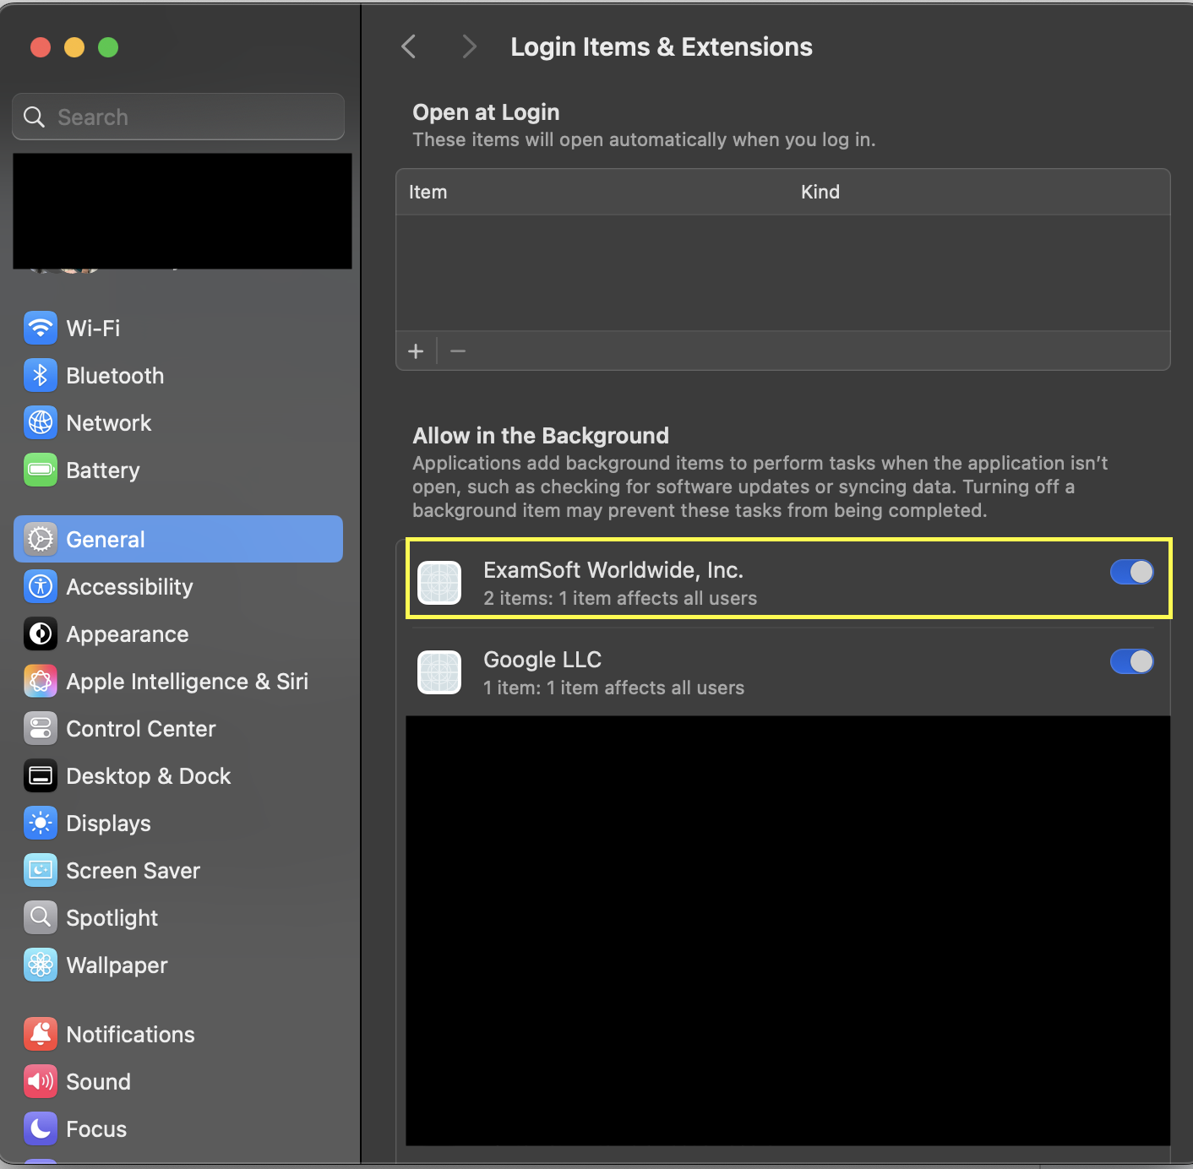The image size is (1193, 1169).
Task: Sort login items by Item column
Action: coord(428,192)
